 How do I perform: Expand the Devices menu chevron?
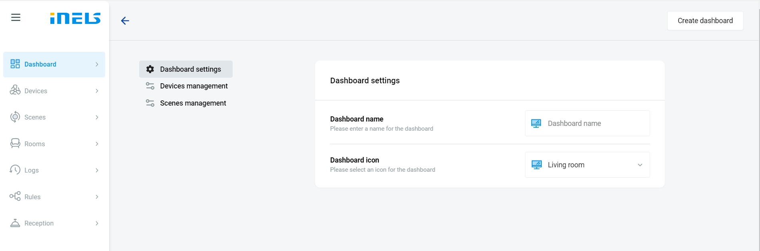[97, 91]
